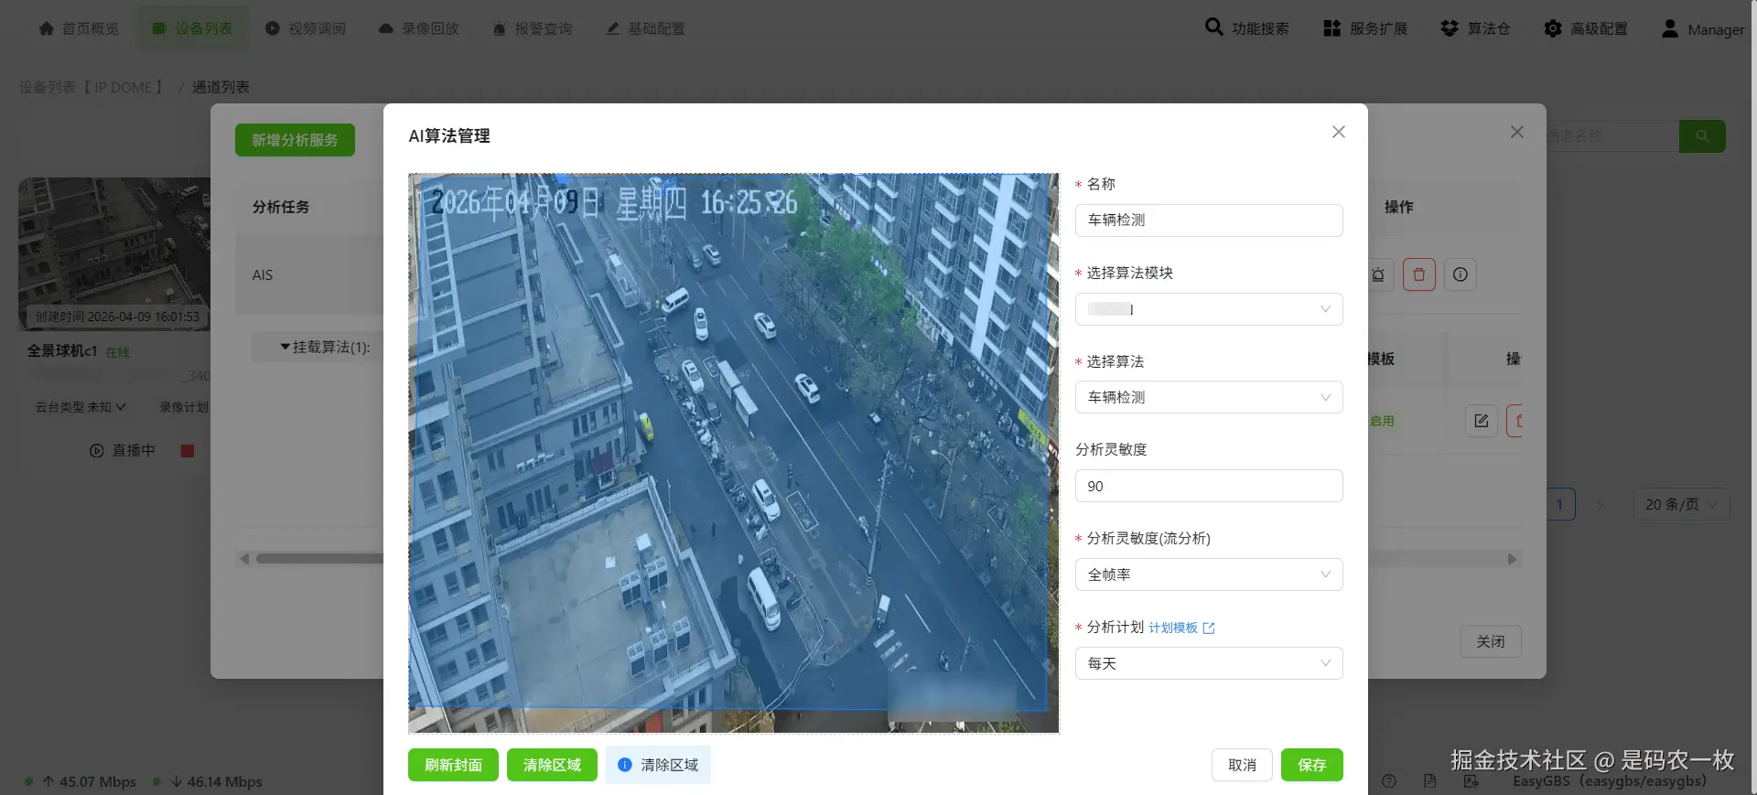Open 功能搜索 search
The height and width of the screenshot is (795, 1757).
(1246, 28)
